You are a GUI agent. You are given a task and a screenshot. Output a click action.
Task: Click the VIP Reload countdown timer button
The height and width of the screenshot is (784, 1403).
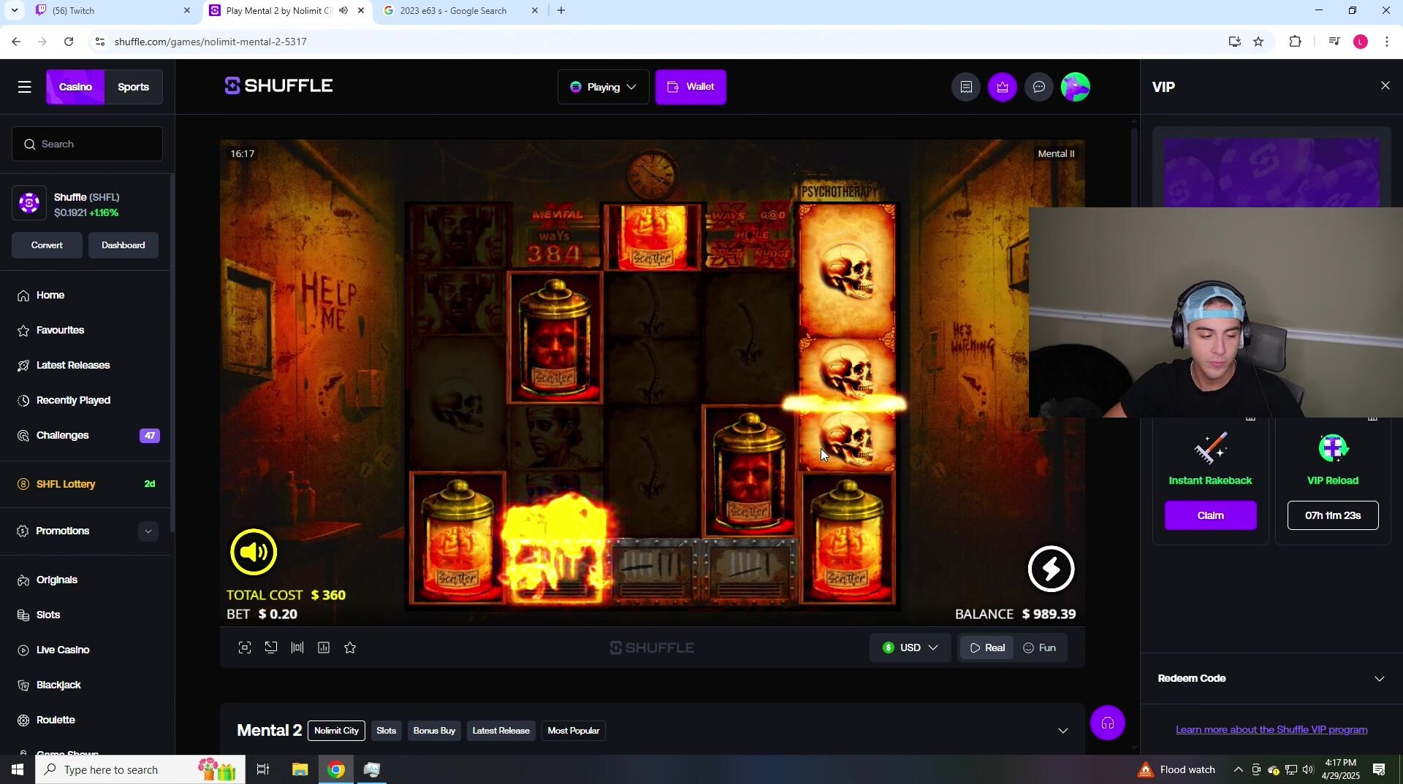point(1333,516)
